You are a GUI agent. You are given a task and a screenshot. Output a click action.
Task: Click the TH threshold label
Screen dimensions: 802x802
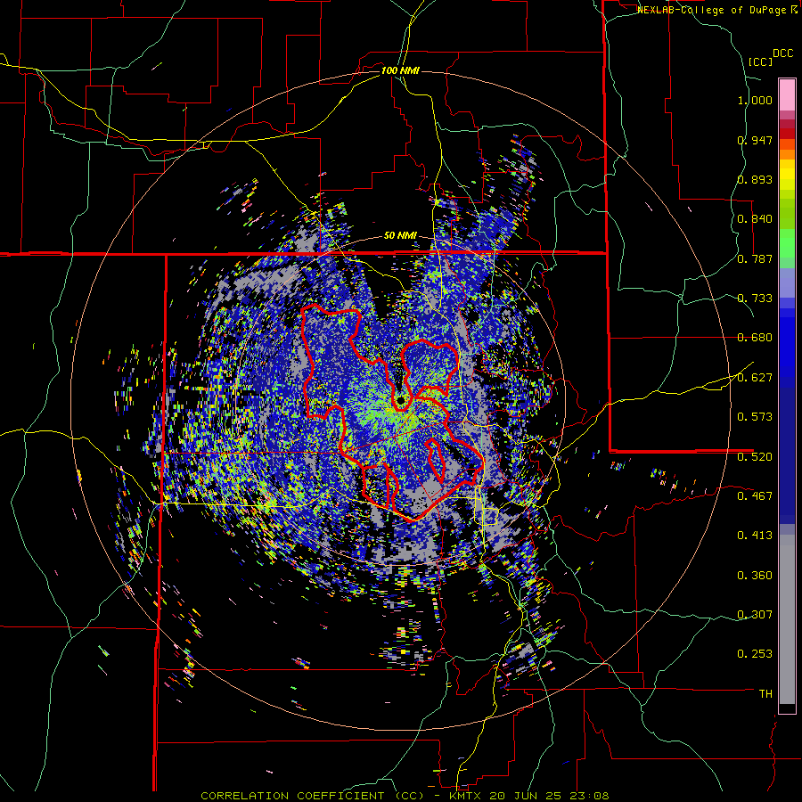pyautogui.click(x=765, y=694)
